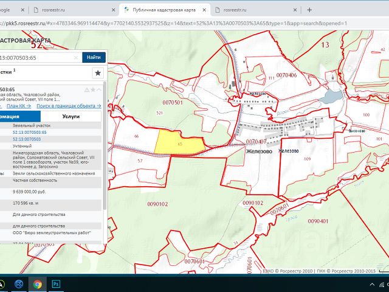
Task: Open favorites with the star button
Action: click(x=97, y=73)
